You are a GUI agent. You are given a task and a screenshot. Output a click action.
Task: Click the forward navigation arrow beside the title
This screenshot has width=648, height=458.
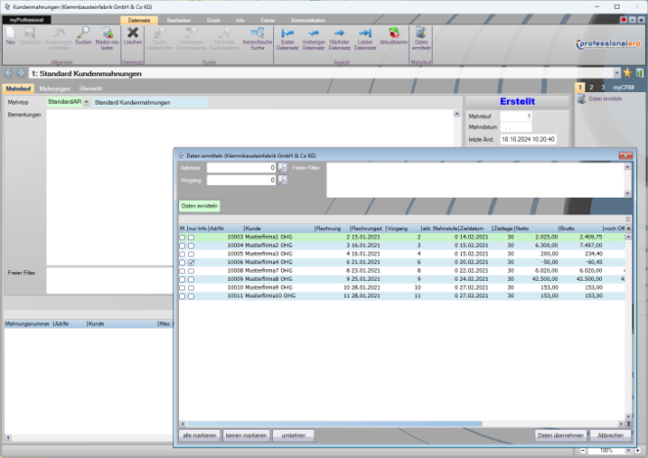(x=20, y=73)
